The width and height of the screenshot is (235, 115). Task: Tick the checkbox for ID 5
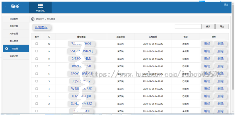[36, 81]
